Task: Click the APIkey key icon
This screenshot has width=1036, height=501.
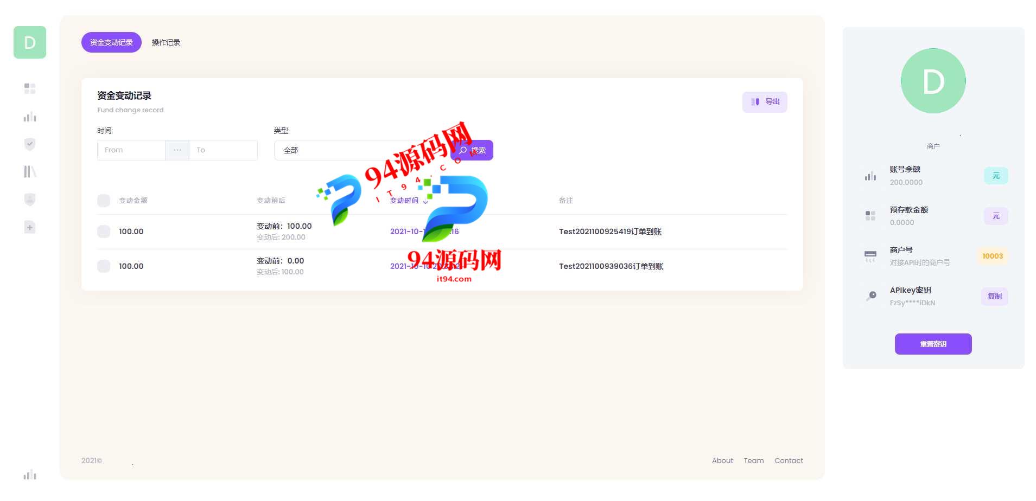Action: click(871, 296)
